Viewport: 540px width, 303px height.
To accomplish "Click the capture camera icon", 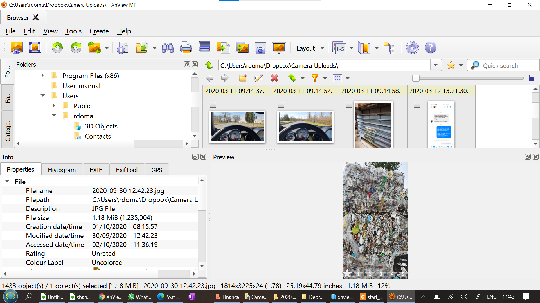I will click(260, 48).
